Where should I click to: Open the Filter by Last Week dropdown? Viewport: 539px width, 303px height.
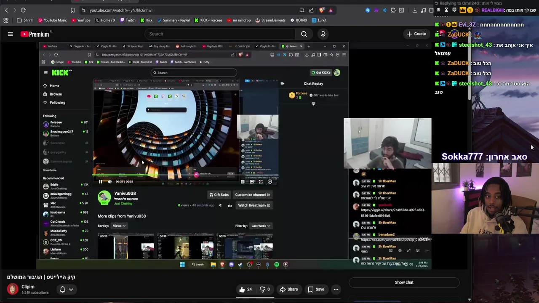coord(261,226)
